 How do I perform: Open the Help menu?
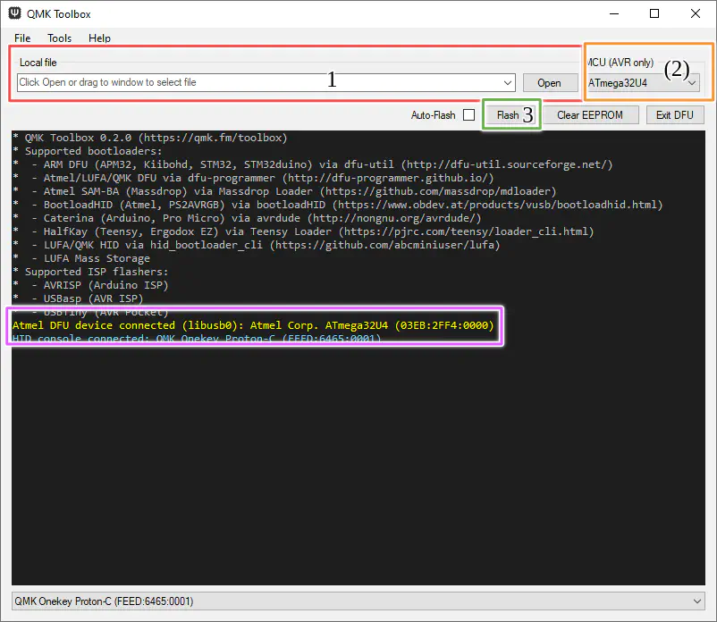[x=99, y=38]
